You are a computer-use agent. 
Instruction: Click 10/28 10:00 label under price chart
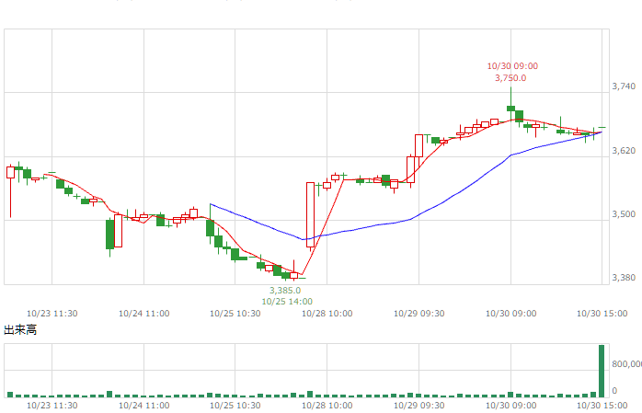click(x=327, y=314)
